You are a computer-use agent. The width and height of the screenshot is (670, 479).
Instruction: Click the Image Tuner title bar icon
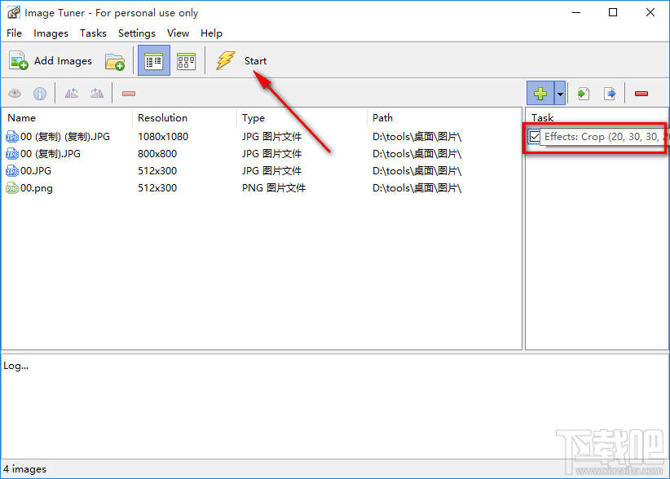[14, 12]
